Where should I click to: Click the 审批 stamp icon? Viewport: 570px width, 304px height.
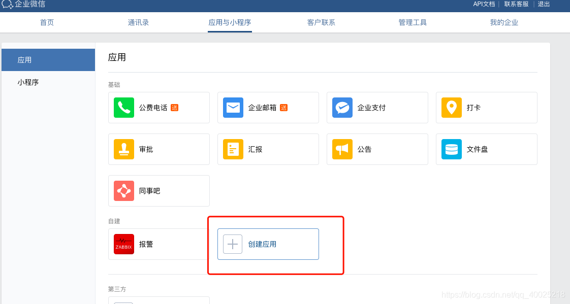(x=124, y=149)
